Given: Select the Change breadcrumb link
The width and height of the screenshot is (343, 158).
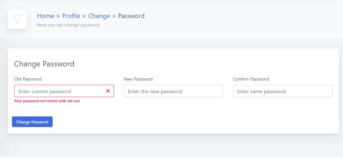Looking at the screenshot, I should pyautogui.click(x=99, y=16).
